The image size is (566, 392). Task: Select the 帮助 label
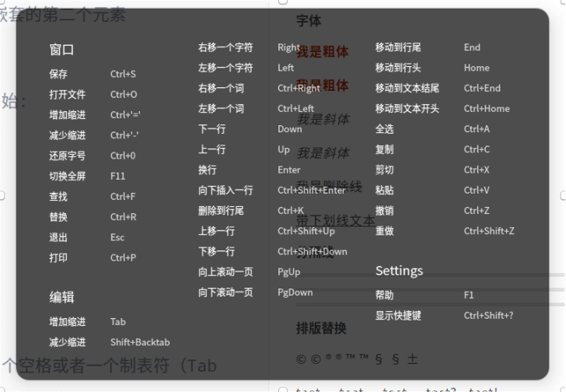(384, 296)
